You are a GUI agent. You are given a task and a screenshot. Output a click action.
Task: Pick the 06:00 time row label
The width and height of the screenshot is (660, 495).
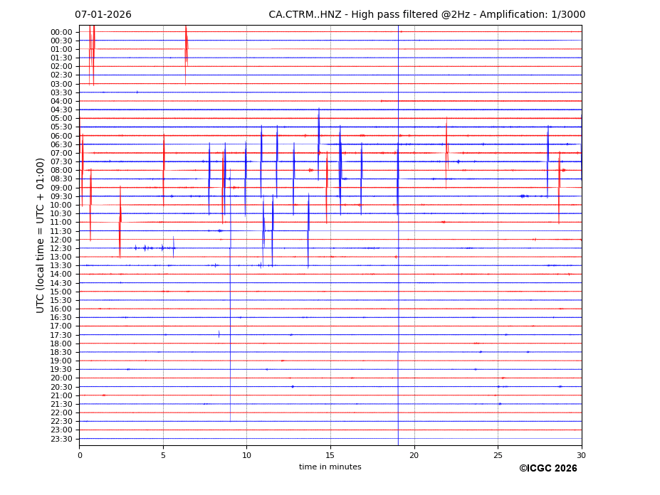tap(61, 136)
